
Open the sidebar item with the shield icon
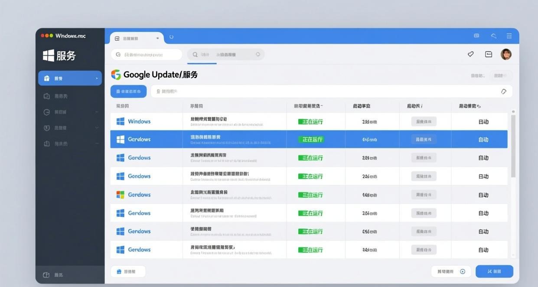pos(70,128)
